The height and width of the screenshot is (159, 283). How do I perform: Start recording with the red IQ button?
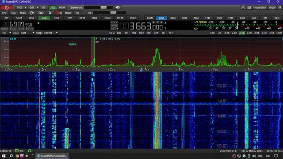(x=59, y=13)
